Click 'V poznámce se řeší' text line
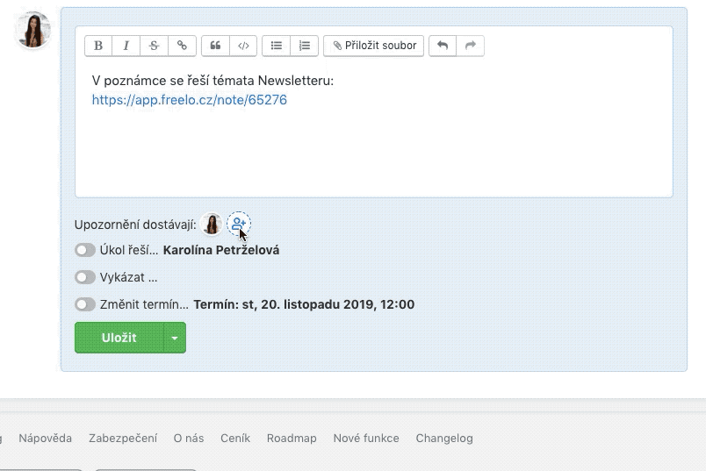This screenshot has width=706, height=471. (213, 81)
